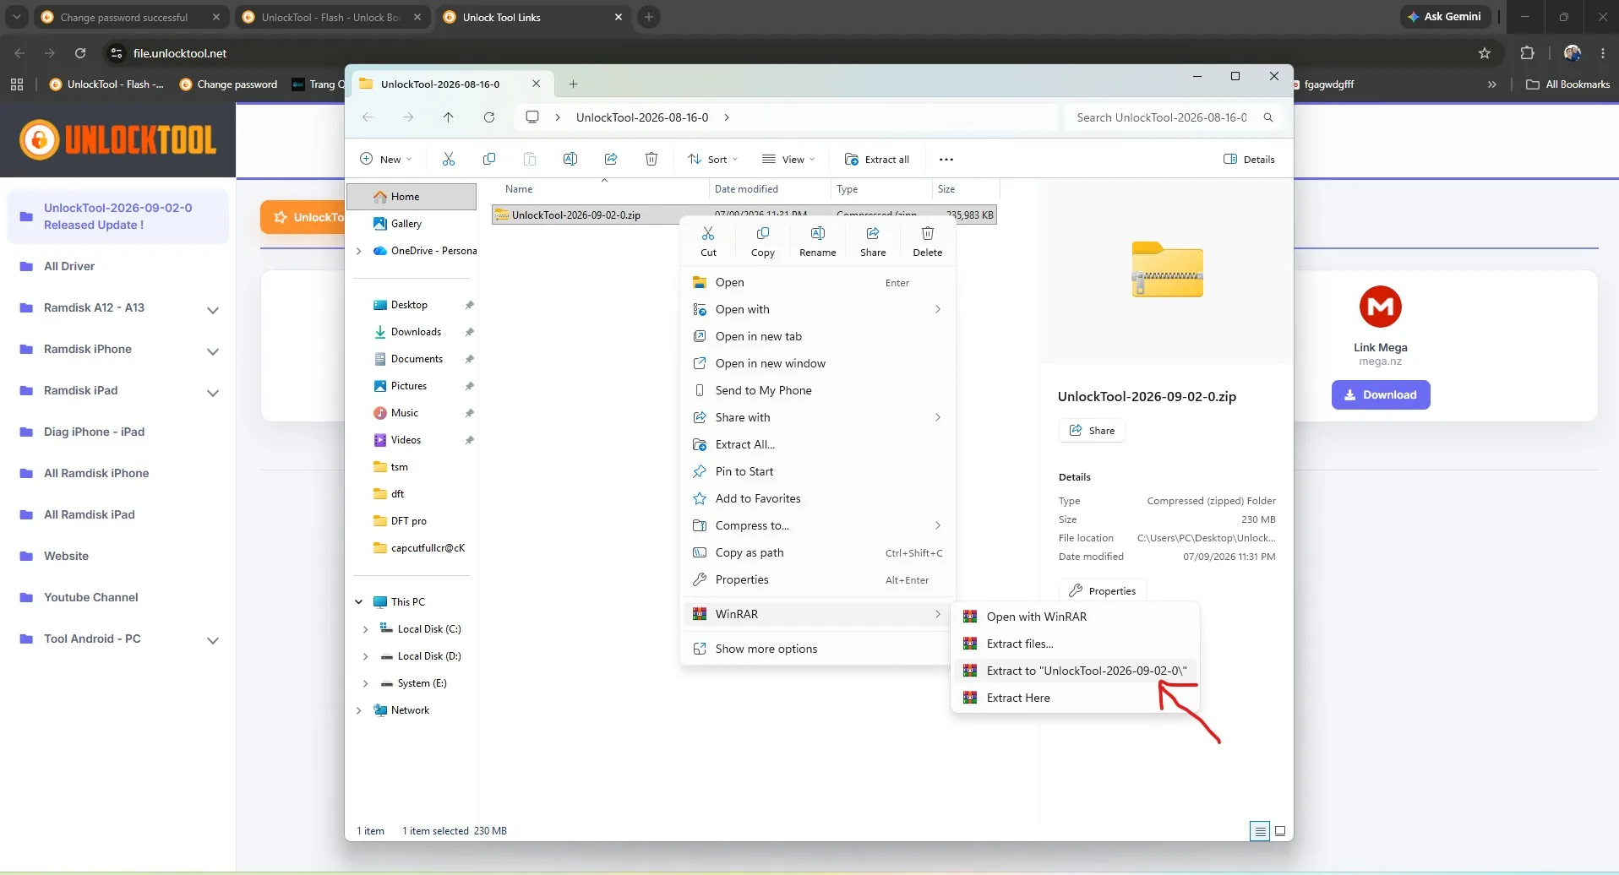This screenshot has height=875, width=1619.
Task: Open the View dropdown
Action: 788,159
